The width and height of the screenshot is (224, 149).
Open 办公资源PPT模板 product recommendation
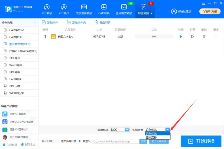tap(19, 137)
